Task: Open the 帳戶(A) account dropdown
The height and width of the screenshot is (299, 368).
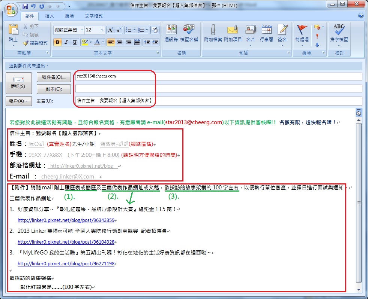Action: coord(18,101)
